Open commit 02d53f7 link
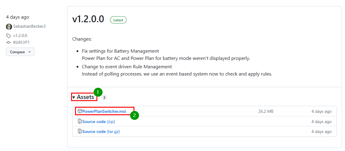The width and height of the screenshot is (345, 151). (21, 42)
